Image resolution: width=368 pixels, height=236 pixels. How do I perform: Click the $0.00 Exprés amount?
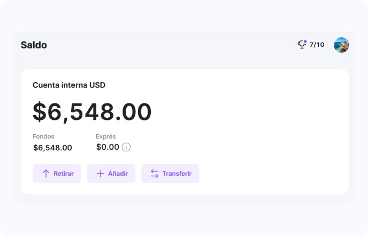[108, 147]
